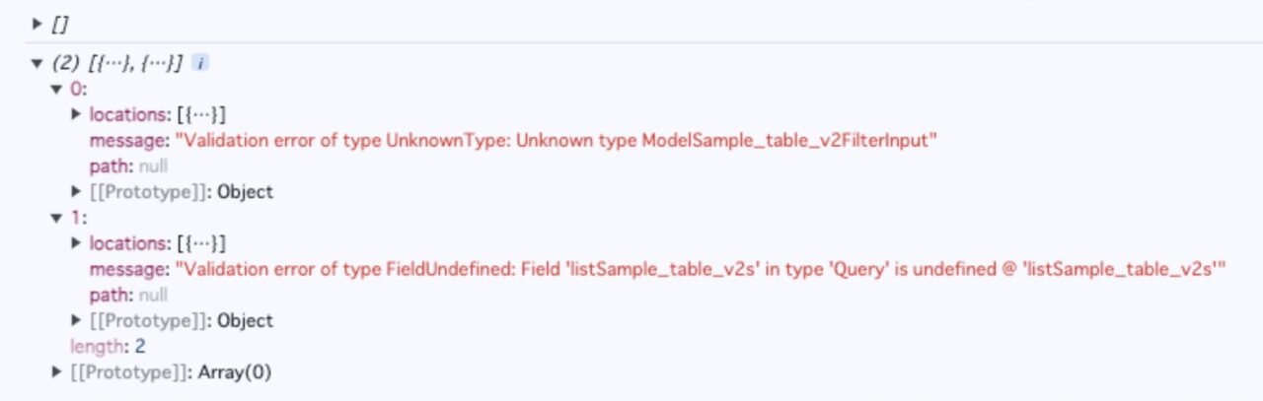
Task: Expand the [[Prototype]]: Object entry under item 0
Action: point(76,191)
